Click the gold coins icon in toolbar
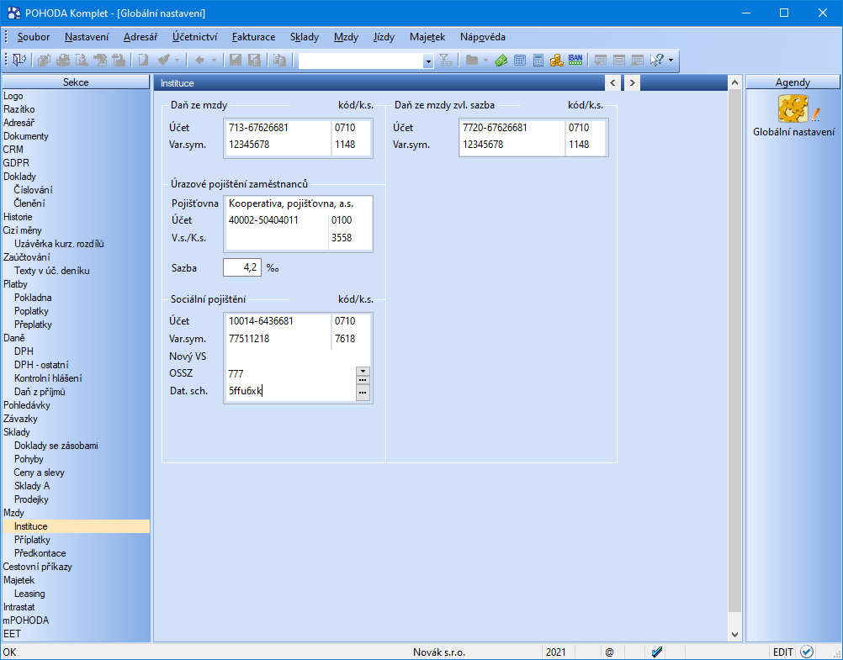This screenshot has width=843, height=660. [556, 61]
